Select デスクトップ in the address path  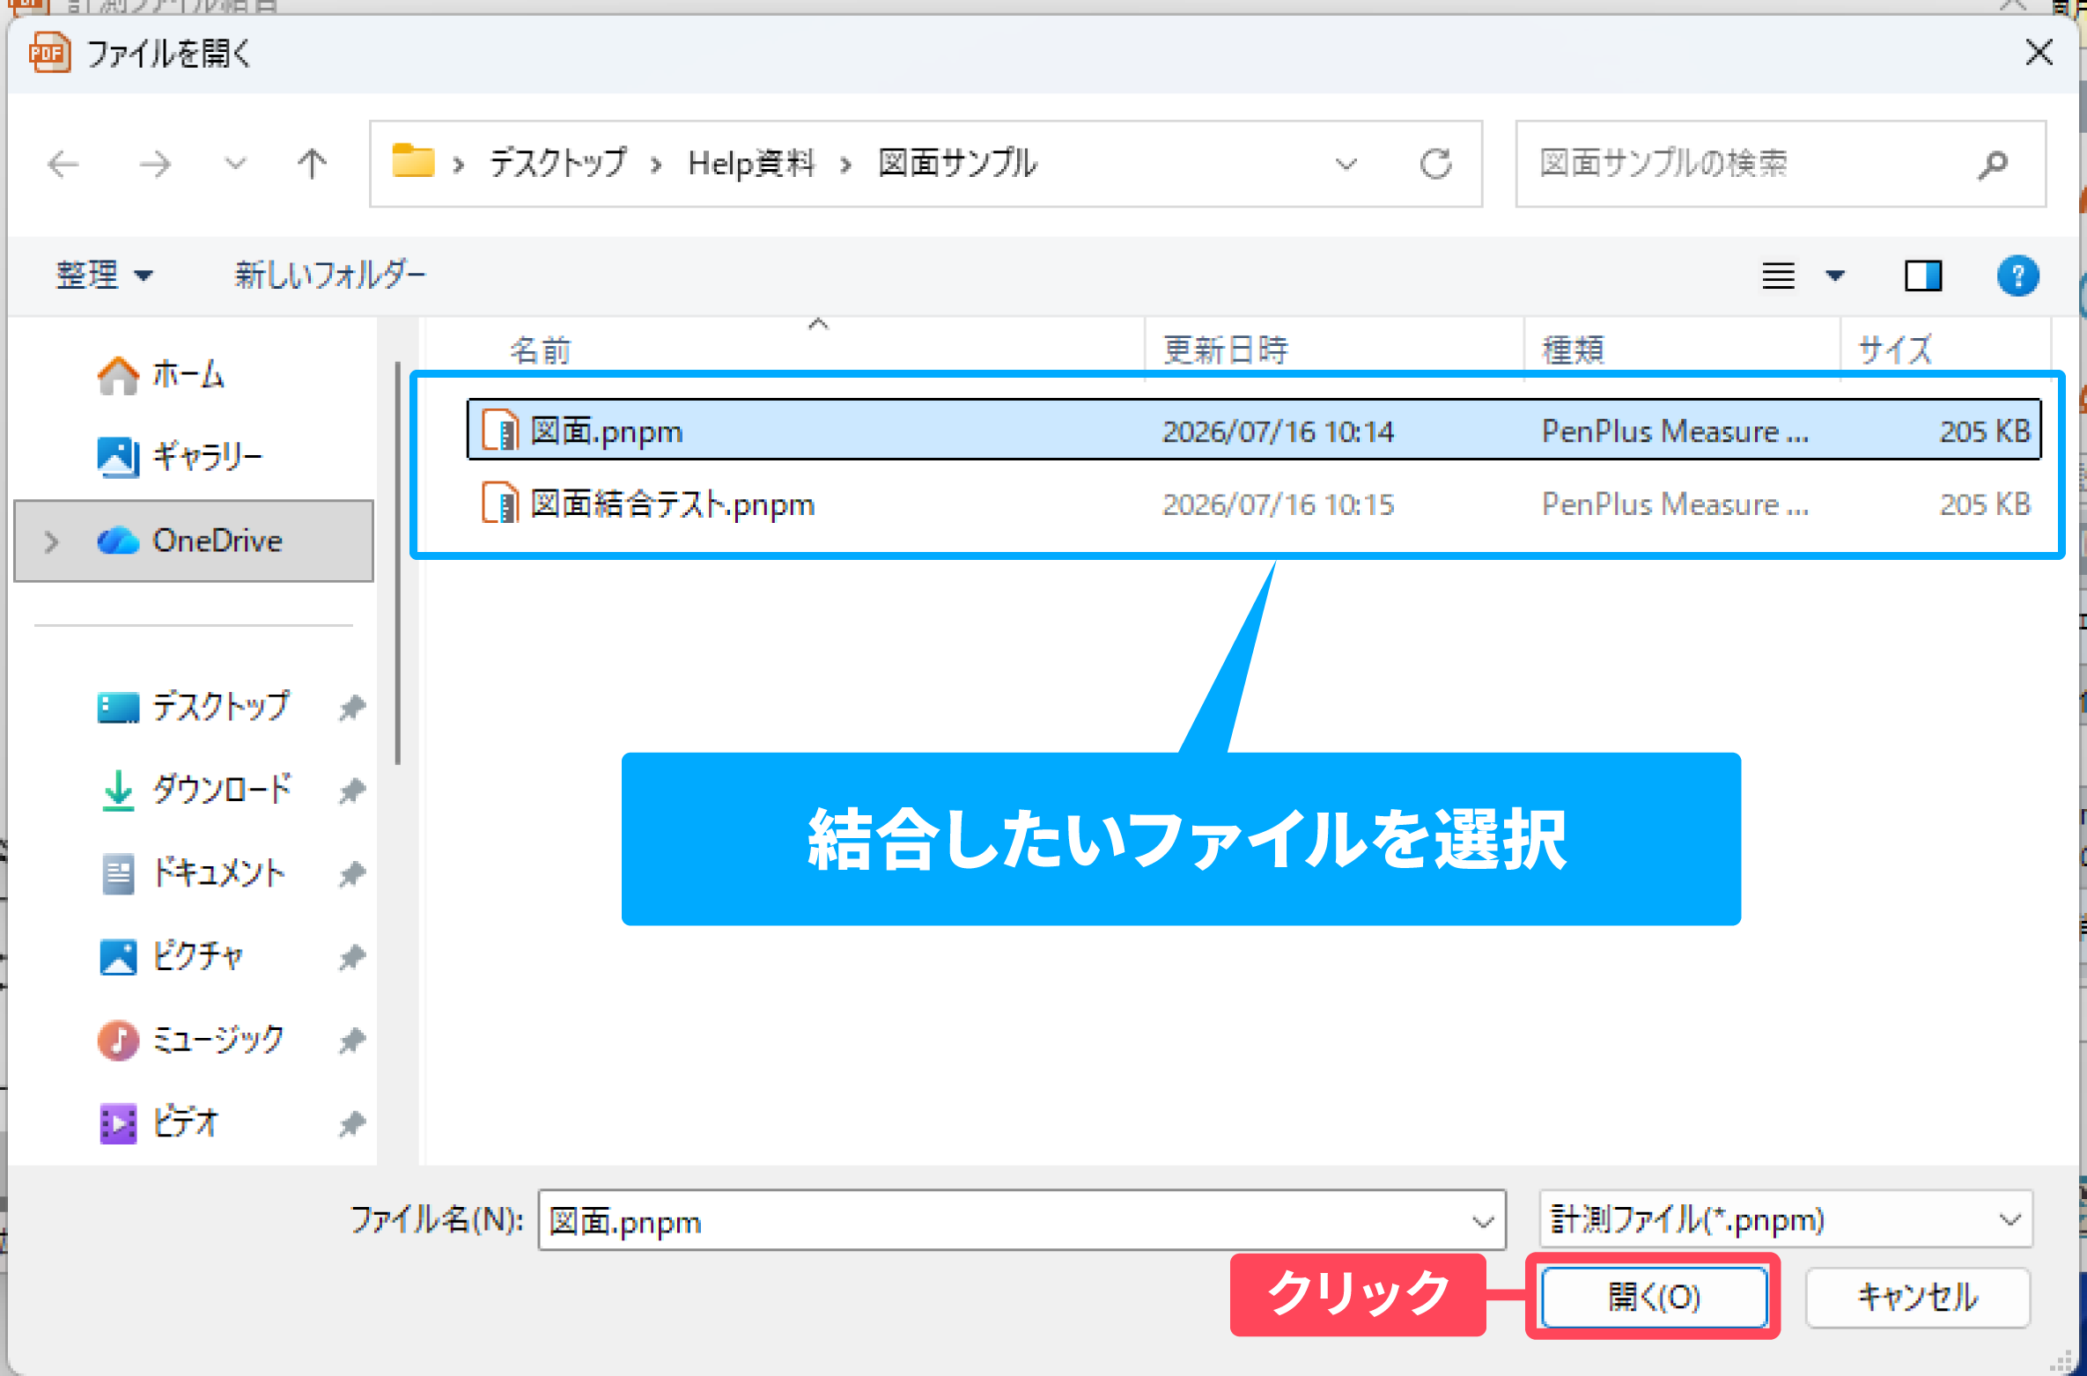(558, 164)
